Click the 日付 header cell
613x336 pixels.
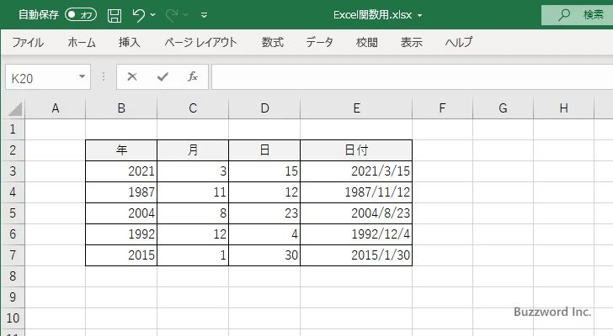pos(356,150)
